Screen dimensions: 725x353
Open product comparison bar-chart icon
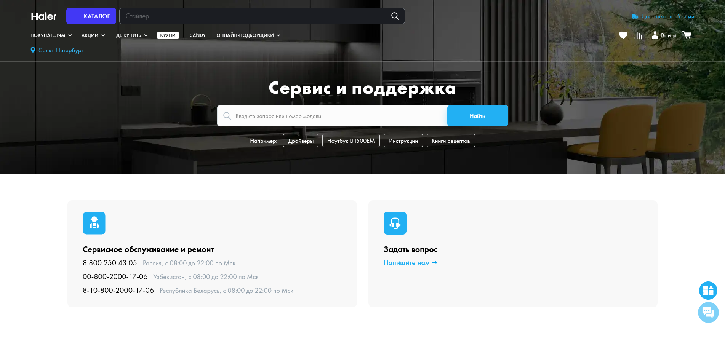pyautogui.click(x=638, y=35)
